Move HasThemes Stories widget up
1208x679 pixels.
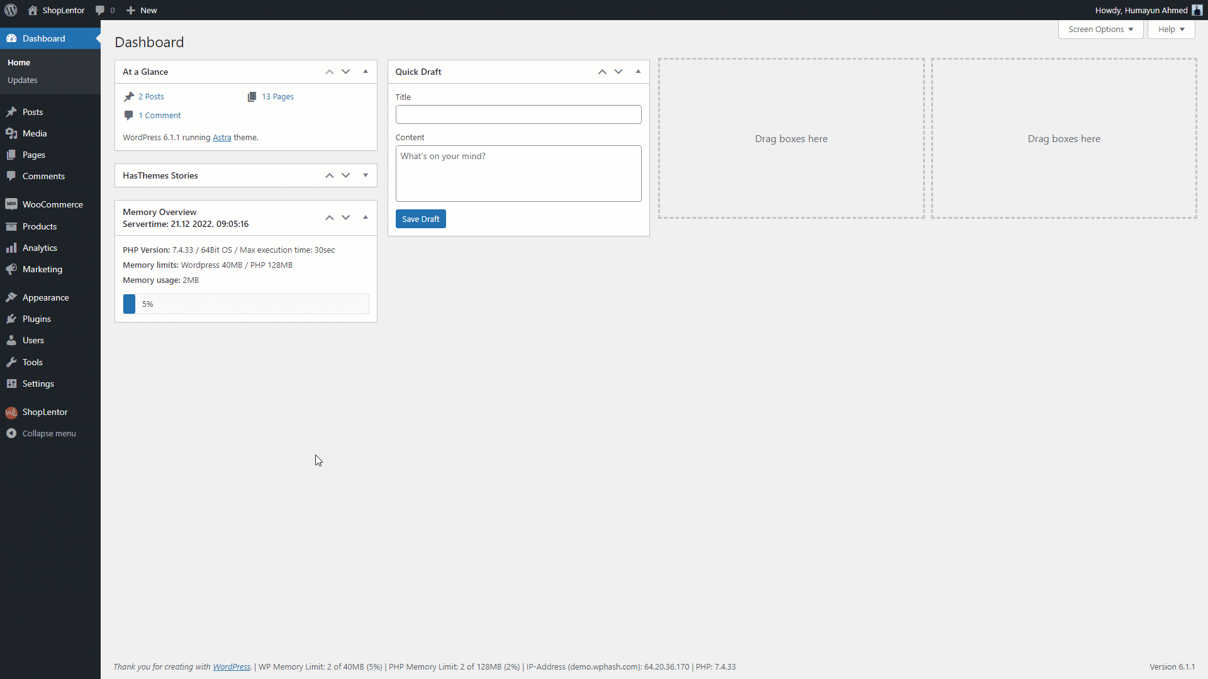(x=329, y=175)
